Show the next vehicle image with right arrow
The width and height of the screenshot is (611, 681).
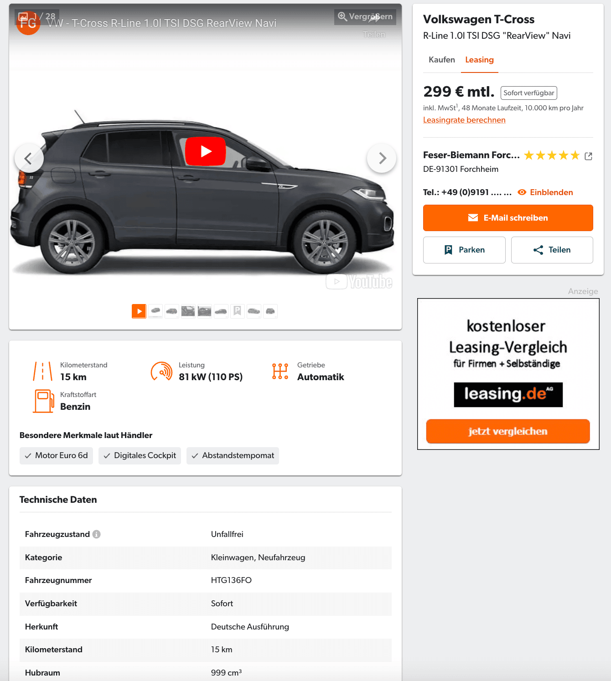(x=382, y=158)
